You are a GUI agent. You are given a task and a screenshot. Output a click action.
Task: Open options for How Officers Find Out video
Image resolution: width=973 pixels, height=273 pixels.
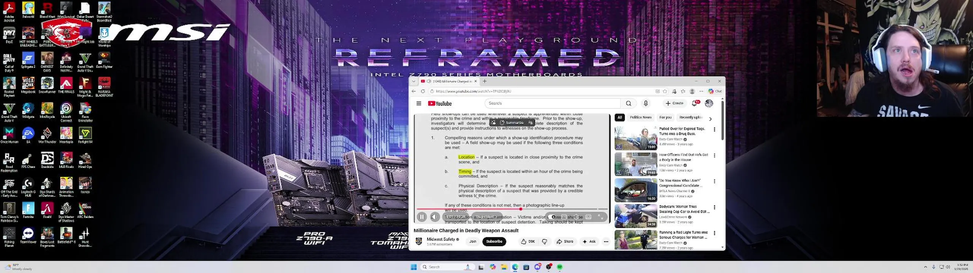(x=715, y=155)
